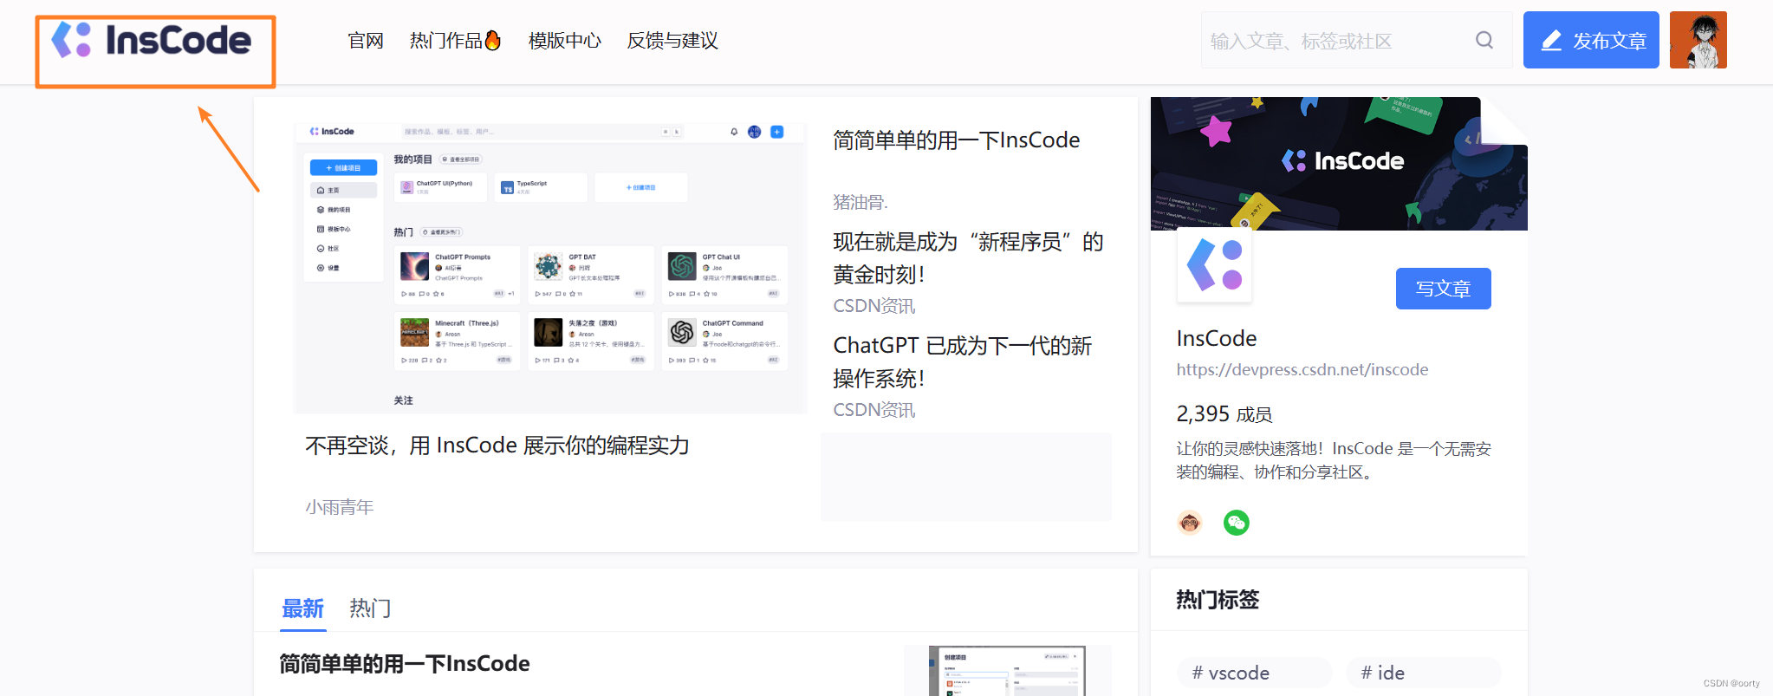Screen dimensions: 1773x696
Task: Click the InsCode logo in header
Action: click(x=152, y=41)
